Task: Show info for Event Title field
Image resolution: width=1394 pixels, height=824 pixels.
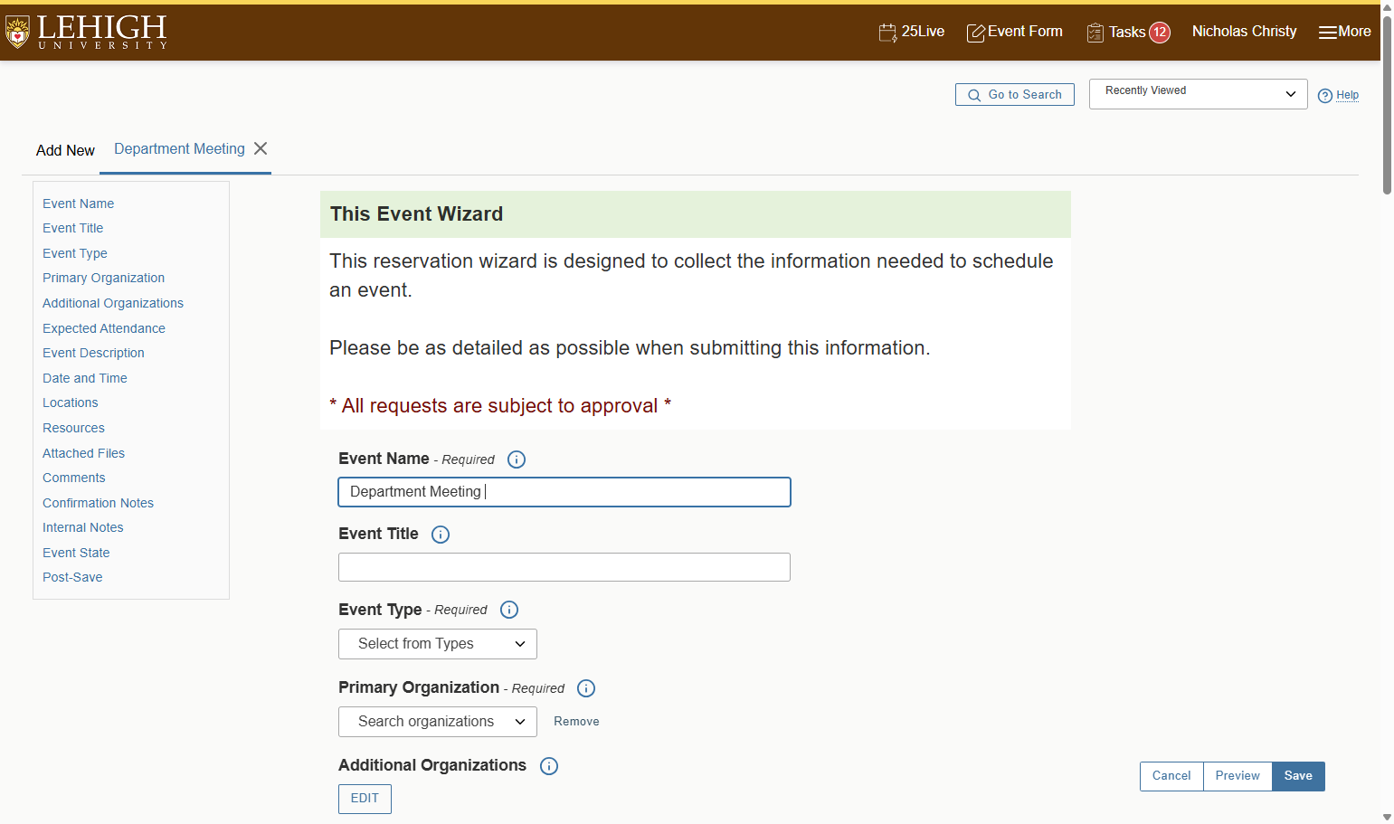Action: coord(441,535)
